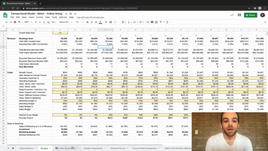The height and width of the screenshot is (151, 268).
Task: Reload the page in browser
Action: pyautogui.click(x=13, y=8)
